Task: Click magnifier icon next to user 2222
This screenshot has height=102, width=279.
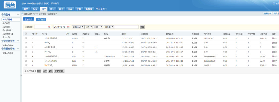Action: (x=50, y=52)
